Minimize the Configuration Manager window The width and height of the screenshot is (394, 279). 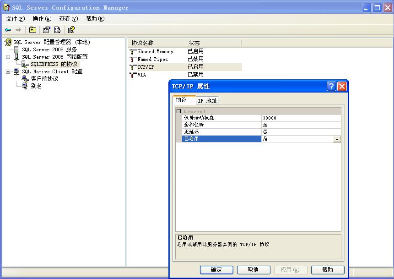[367, 7]
